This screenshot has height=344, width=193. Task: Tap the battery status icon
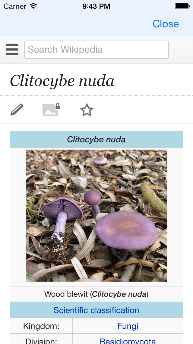pos(182,6)
